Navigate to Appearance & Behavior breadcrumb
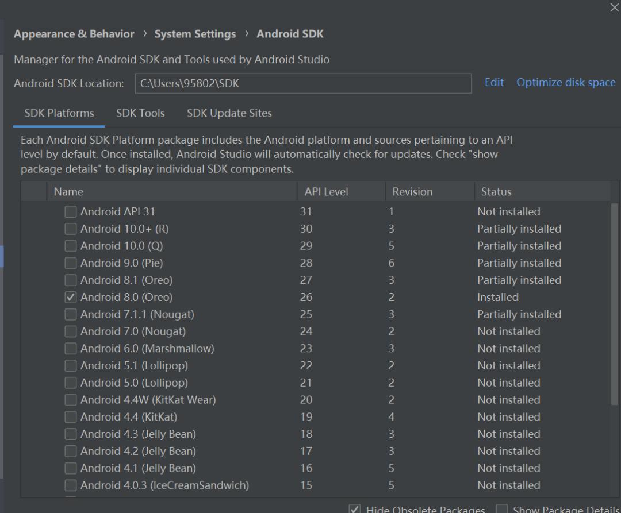This screenshot has width=621, height=513. [74, 34]
